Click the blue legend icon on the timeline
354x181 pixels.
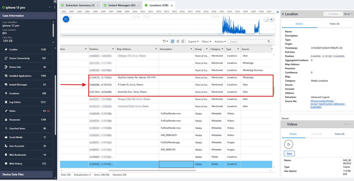[x=66, y=19]
